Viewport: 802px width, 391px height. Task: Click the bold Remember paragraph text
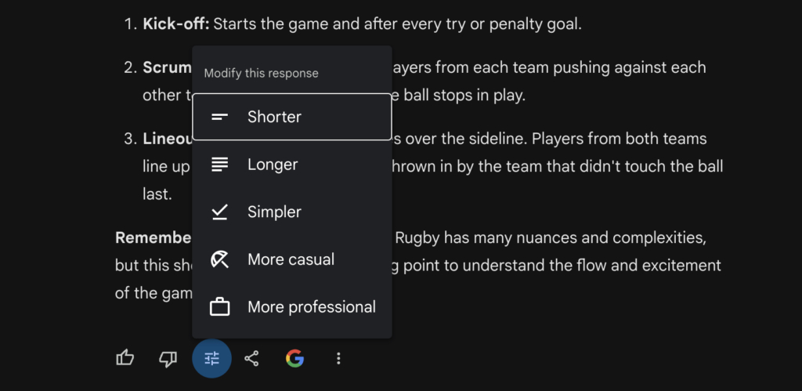point(154,238)
